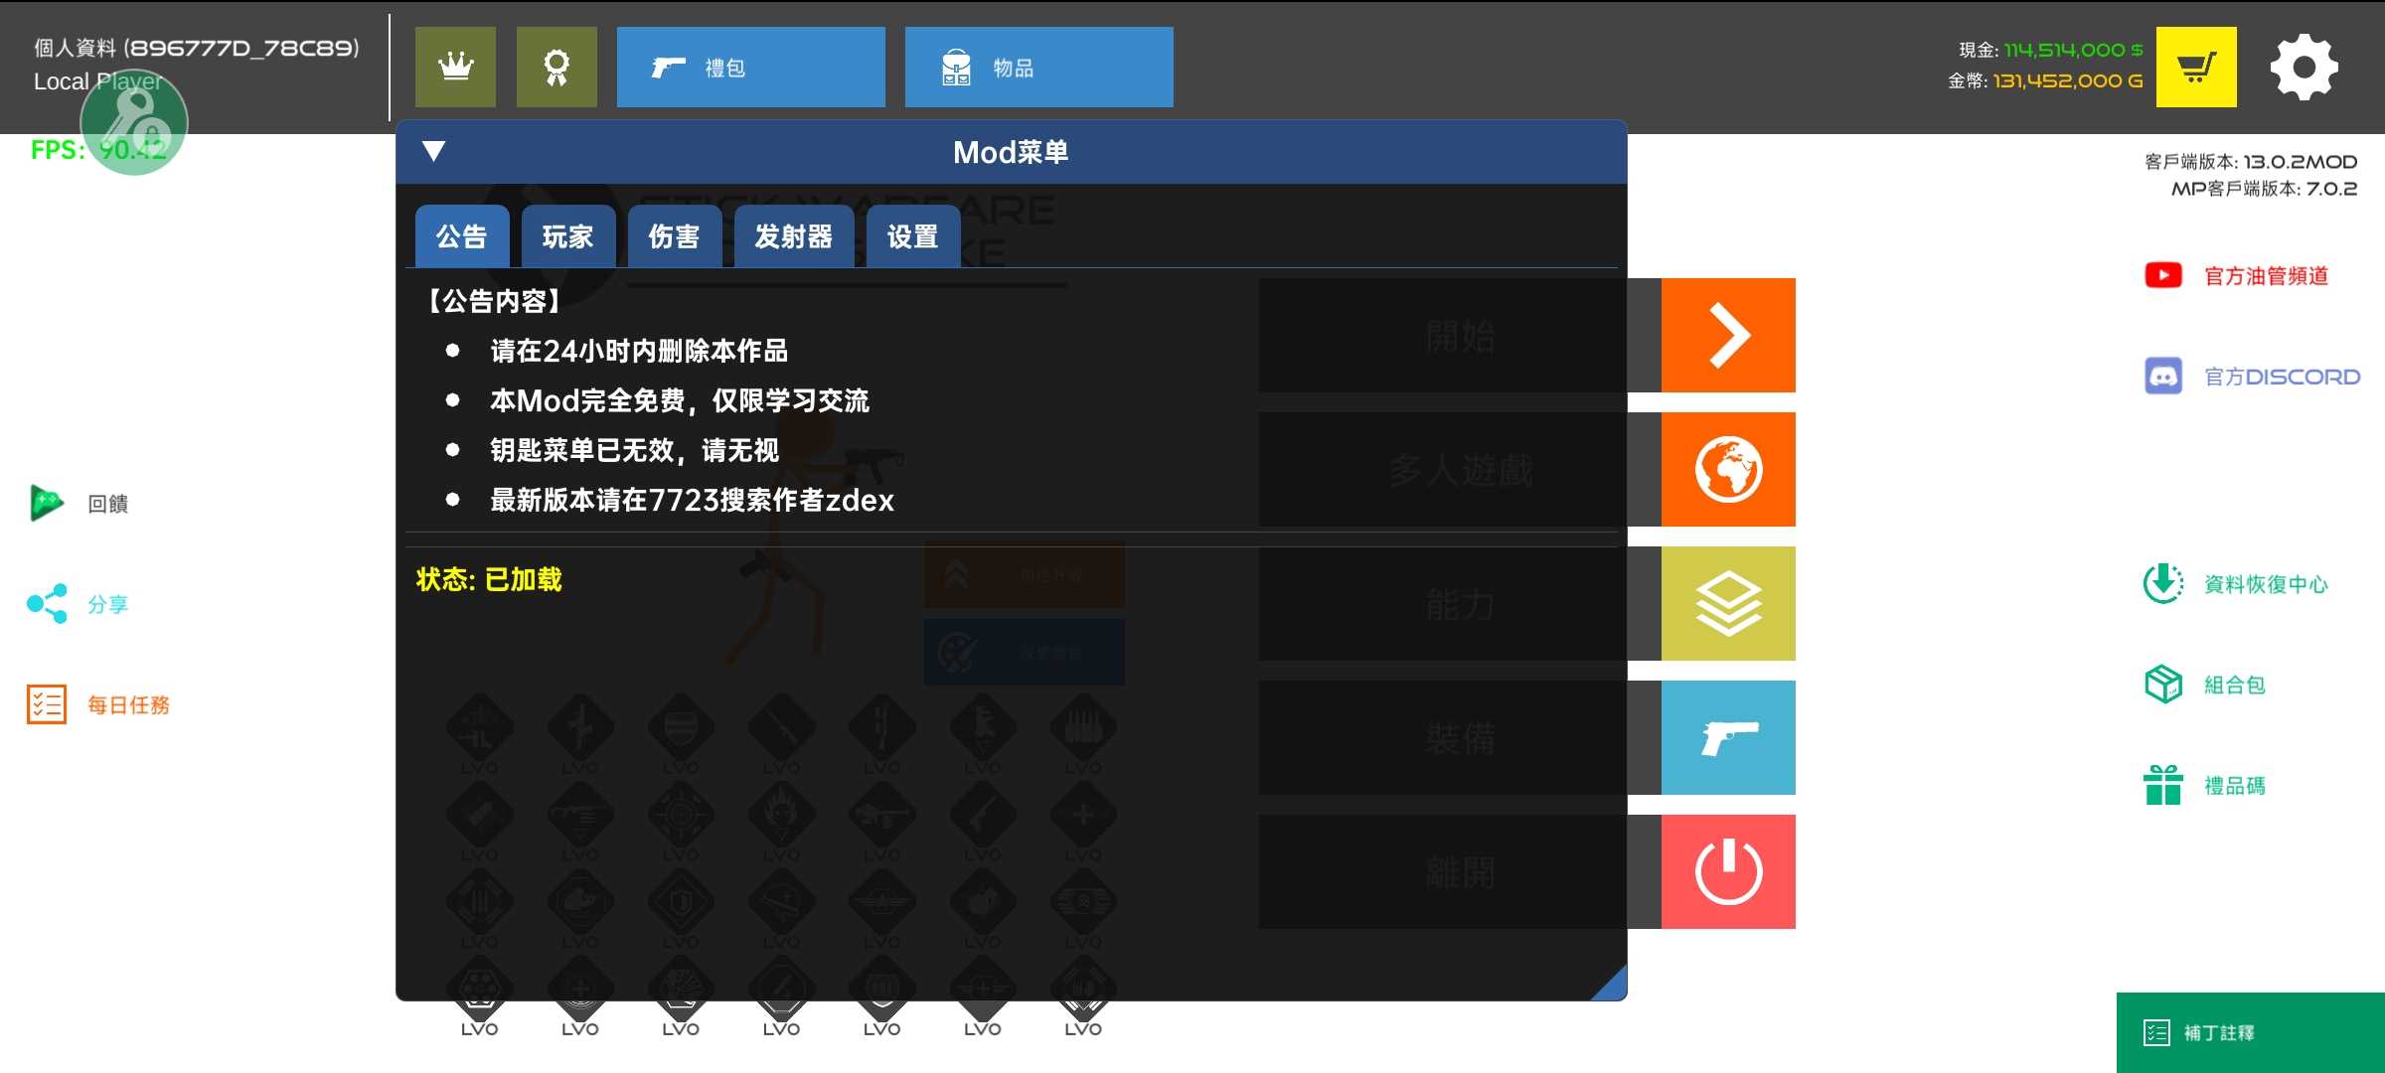Open the yellow shopping cart store
The width and height of the screenshot is (2385, 1073).
(x=2196, y=67)
